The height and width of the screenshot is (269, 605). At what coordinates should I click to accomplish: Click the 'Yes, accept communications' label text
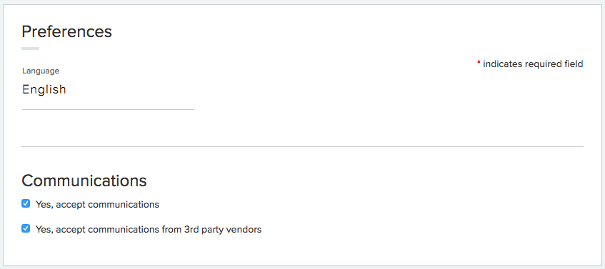(97, 204)
